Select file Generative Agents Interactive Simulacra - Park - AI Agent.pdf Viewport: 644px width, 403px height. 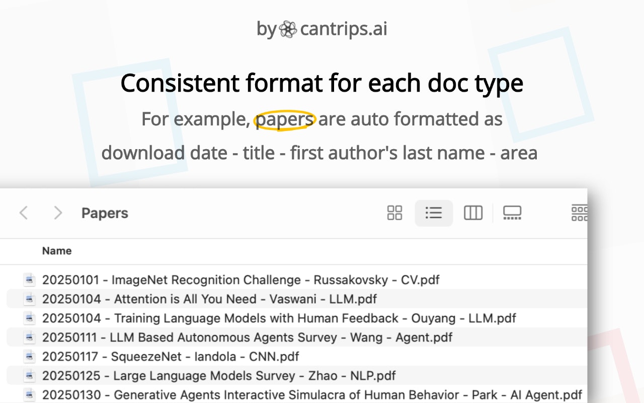point(312,394)
